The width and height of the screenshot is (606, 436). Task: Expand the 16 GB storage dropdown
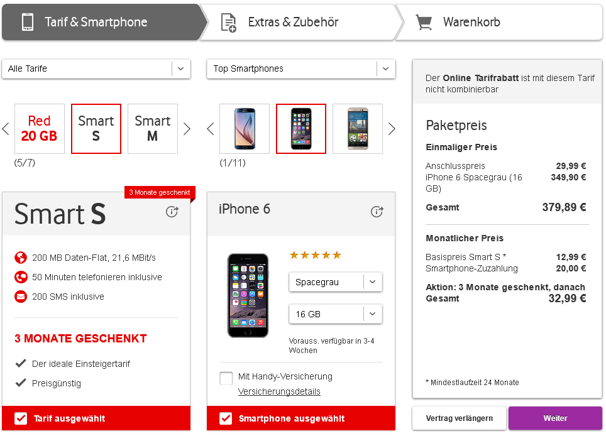click(336, 314)
